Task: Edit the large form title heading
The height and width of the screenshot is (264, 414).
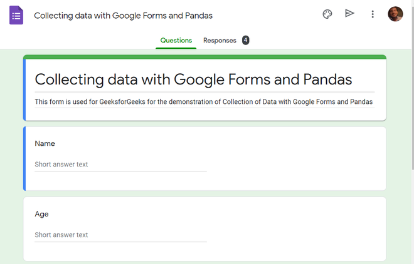Action: pos(193,79)
